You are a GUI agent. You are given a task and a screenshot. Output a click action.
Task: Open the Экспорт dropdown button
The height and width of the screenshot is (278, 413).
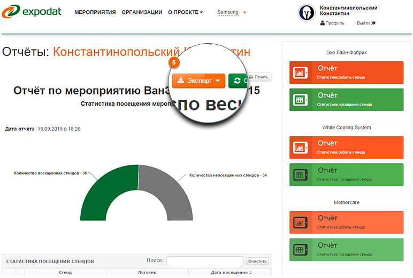point(198,81)
